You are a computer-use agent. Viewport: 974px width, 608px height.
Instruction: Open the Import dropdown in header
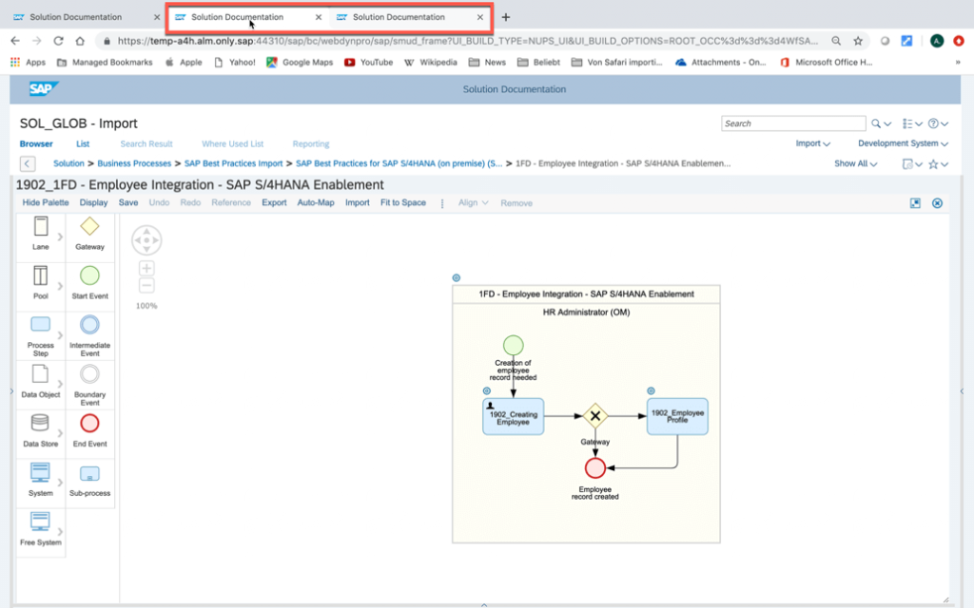coord(812,143)
